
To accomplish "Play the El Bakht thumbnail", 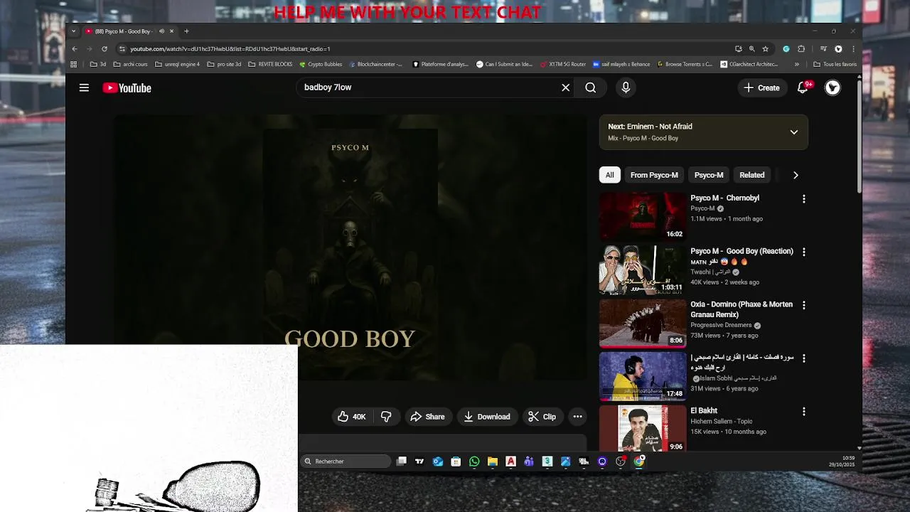I will [643, 429].
